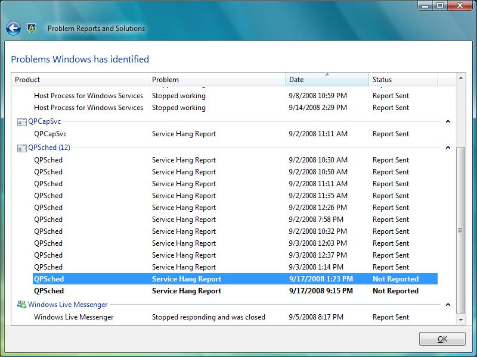The height and width of the screenshot is (357, 477).
Task: Sort by the Date column header
Action: pos(327,80)
